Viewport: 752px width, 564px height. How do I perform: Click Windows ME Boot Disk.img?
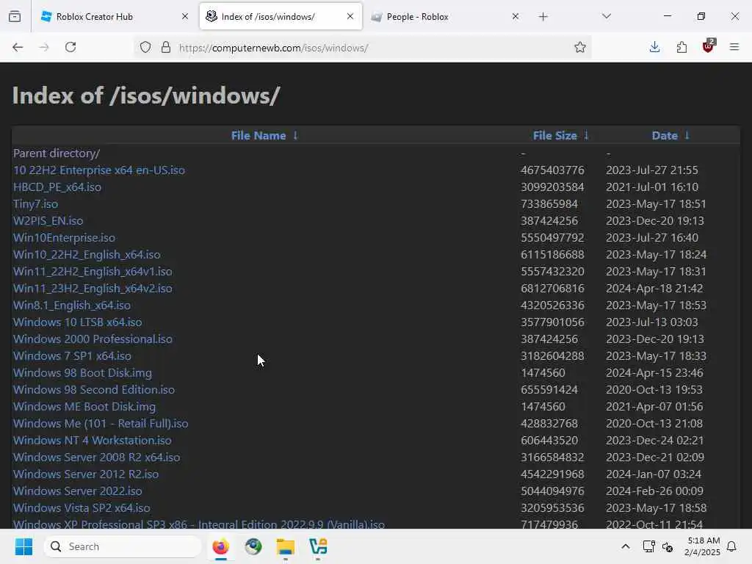click(x=84, y=407)
